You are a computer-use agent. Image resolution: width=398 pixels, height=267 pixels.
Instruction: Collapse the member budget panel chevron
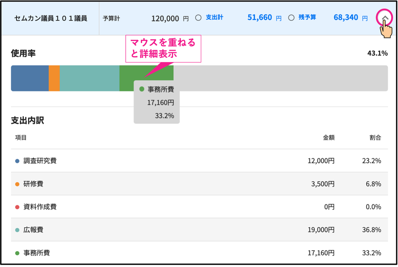385,18
